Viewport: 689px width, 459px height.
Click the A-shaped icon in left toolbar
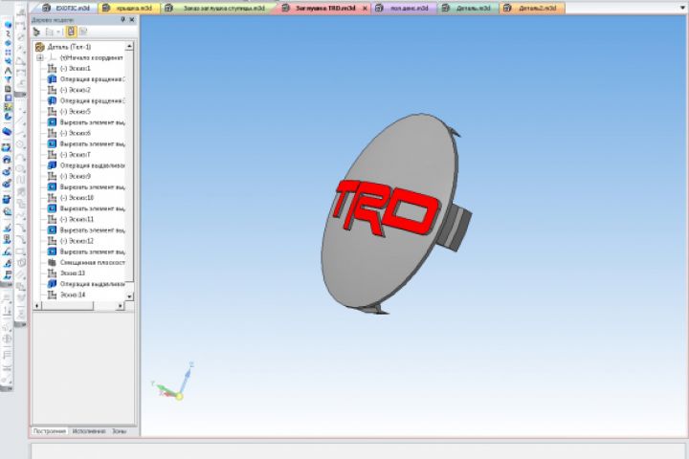[8, 70]
